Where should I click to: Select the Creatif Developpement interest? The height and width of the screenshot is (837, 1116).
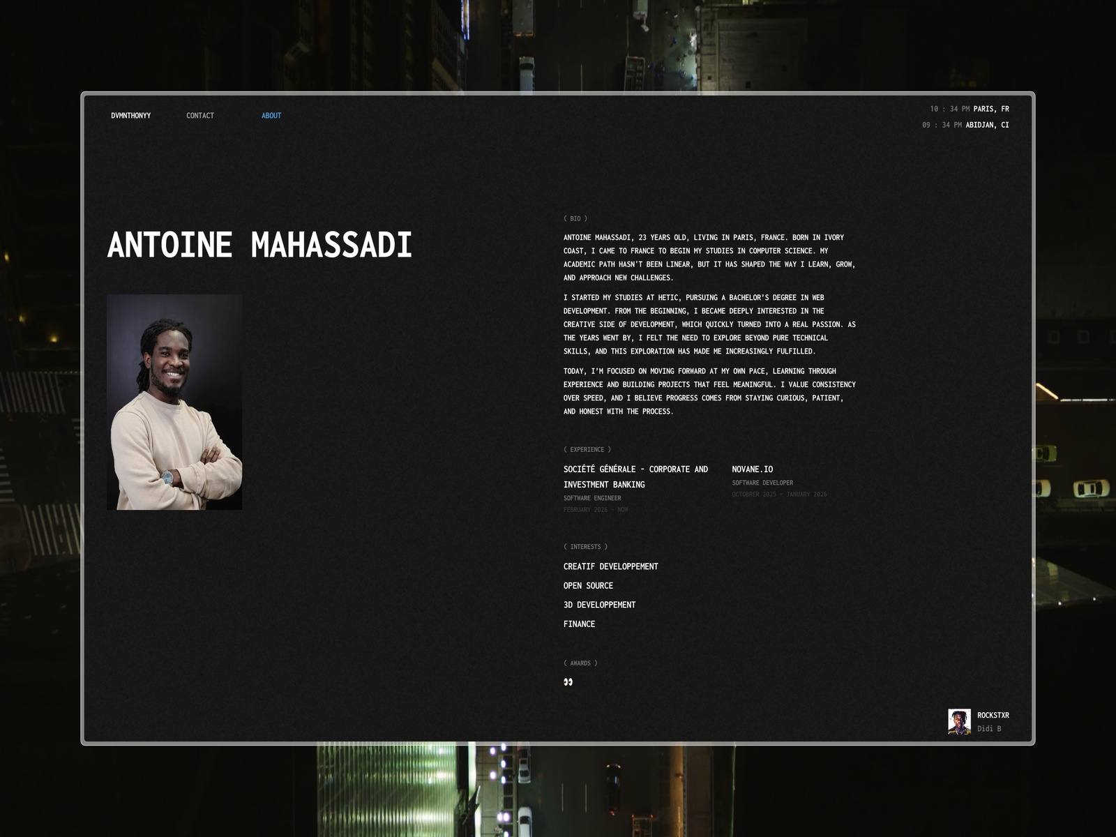click(610, 566)
